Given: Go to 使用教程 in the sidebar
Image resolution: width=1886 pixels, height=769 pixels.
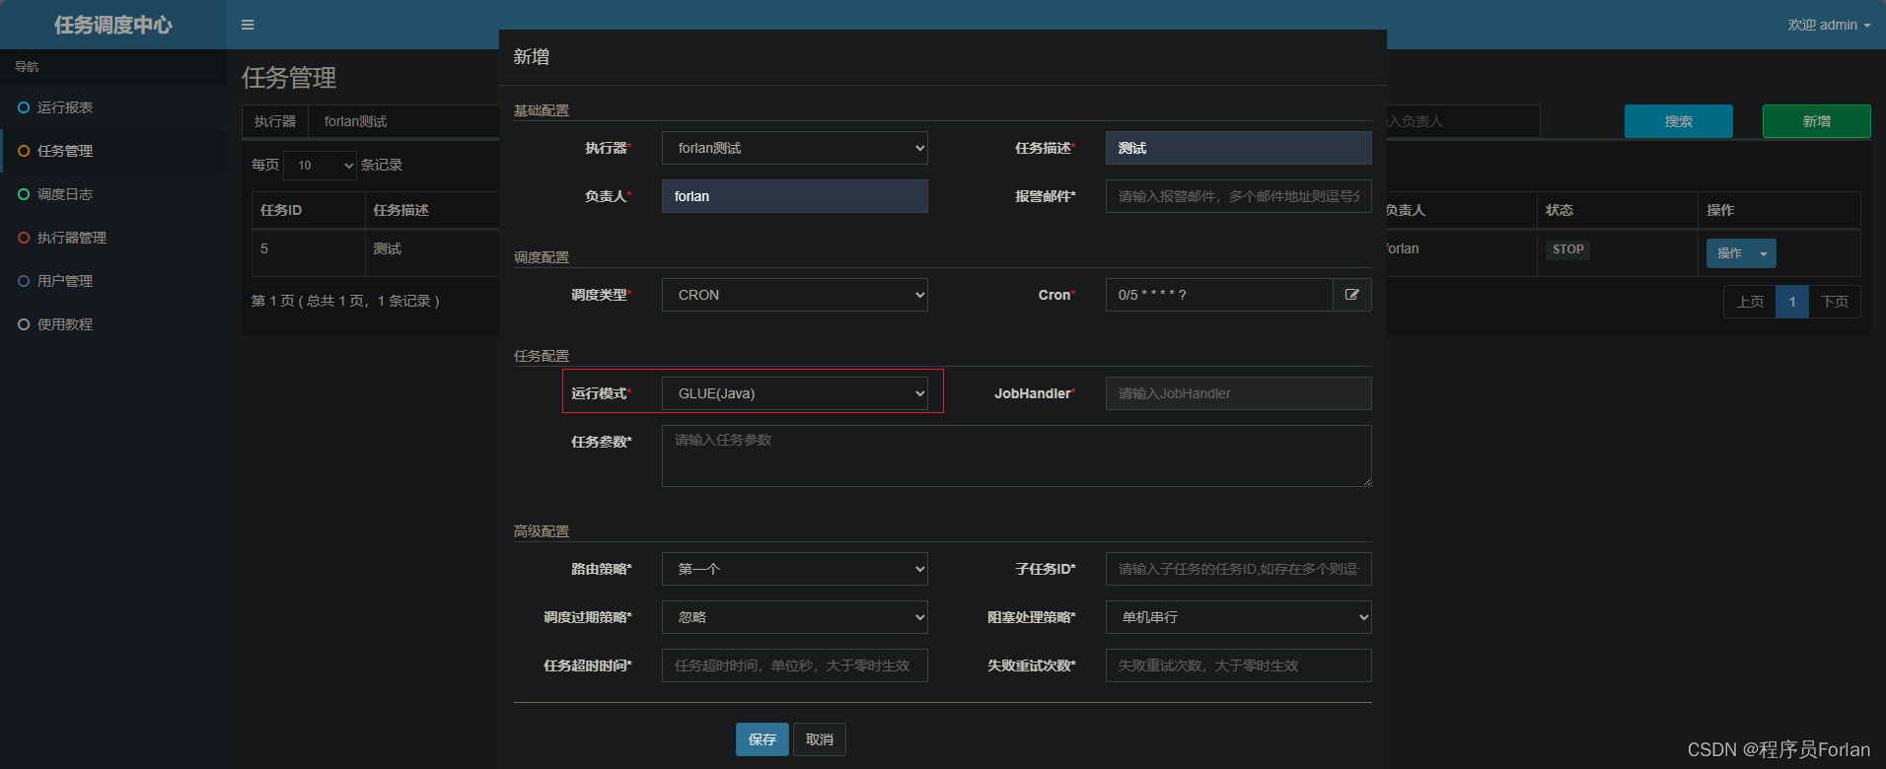Looking at the screenshot, I should [x=65, y=324].
